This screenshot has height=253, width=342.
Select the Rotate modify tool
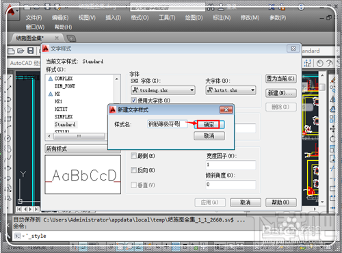coord(332,139)
